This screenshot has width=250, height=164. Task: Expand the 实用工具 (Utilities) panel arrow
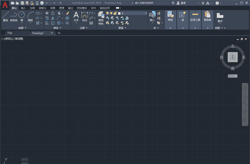195,28
